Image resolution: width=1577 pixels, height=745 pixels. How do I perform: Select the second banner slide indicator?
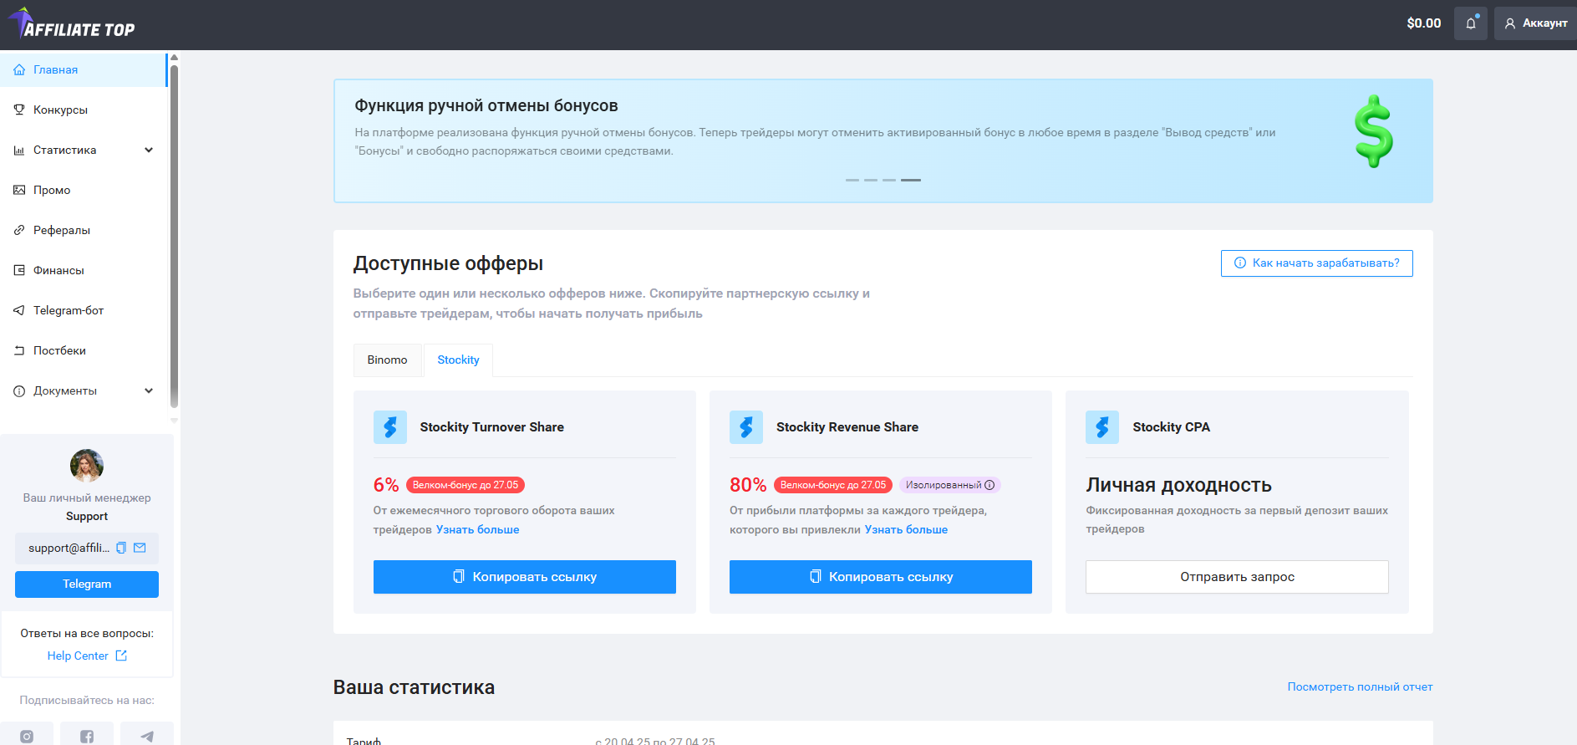(x=870, y=180)
